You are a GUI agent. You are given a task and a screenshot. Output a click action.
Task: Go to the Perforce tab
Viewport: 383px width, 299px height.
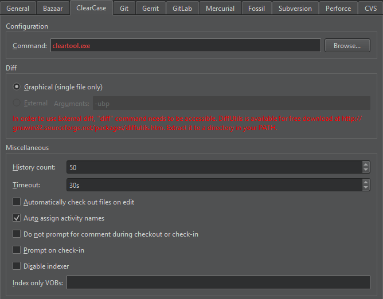(x=338, y=9)
